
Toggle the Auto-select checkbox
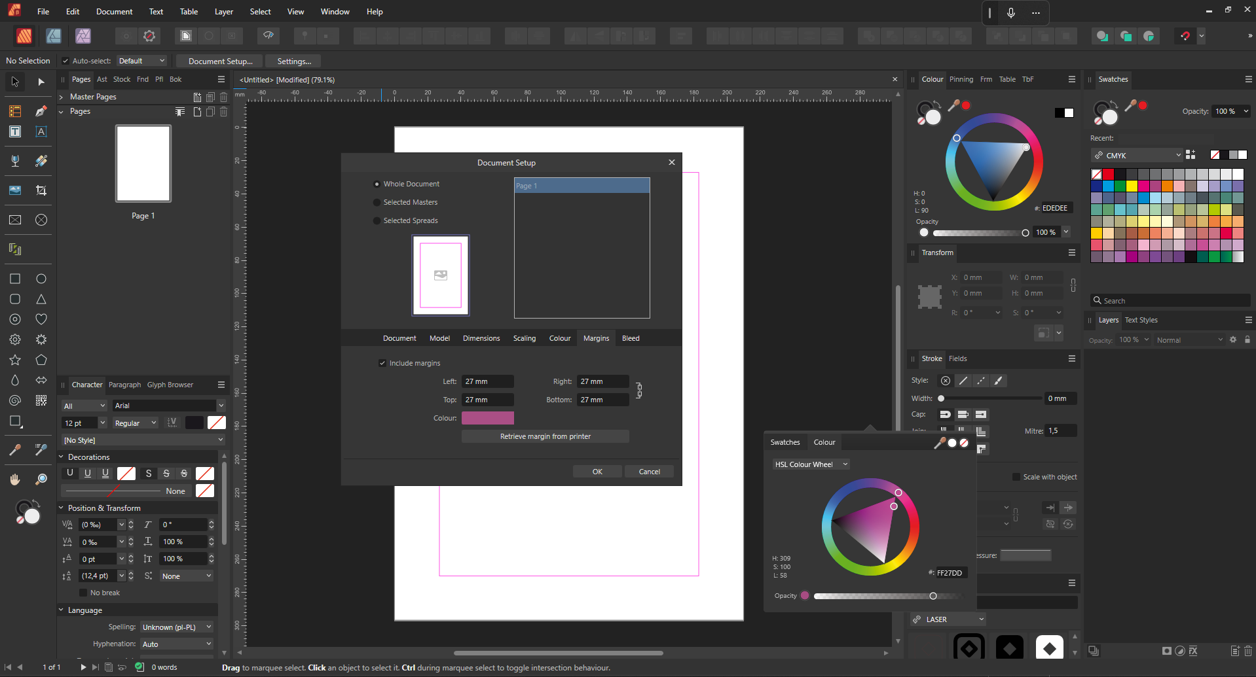tap(65, 61)
